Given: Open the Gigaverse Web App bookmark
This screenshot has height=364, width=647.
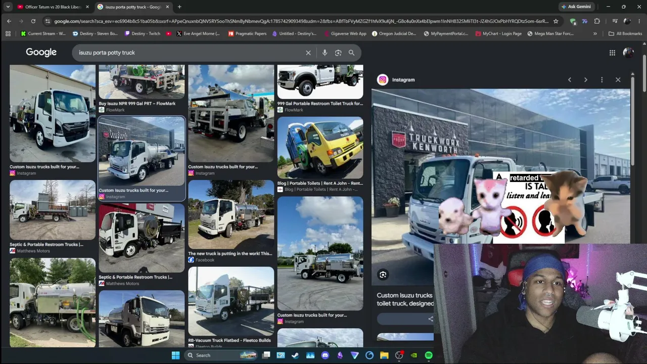Looking at the screenshot, I should pyautogui.click(x=345, y=33).
